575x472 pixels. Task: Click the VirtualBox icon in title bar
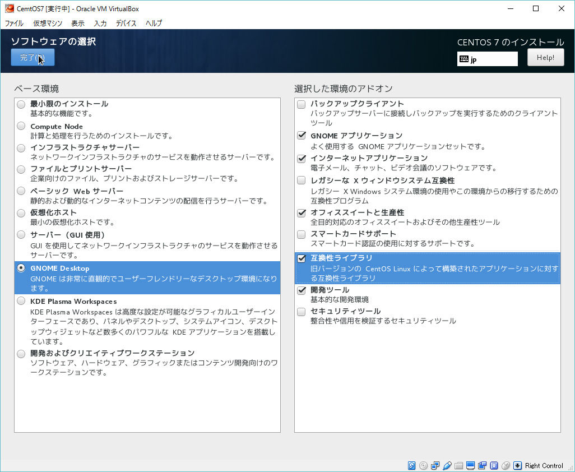[x=9, y=8]
